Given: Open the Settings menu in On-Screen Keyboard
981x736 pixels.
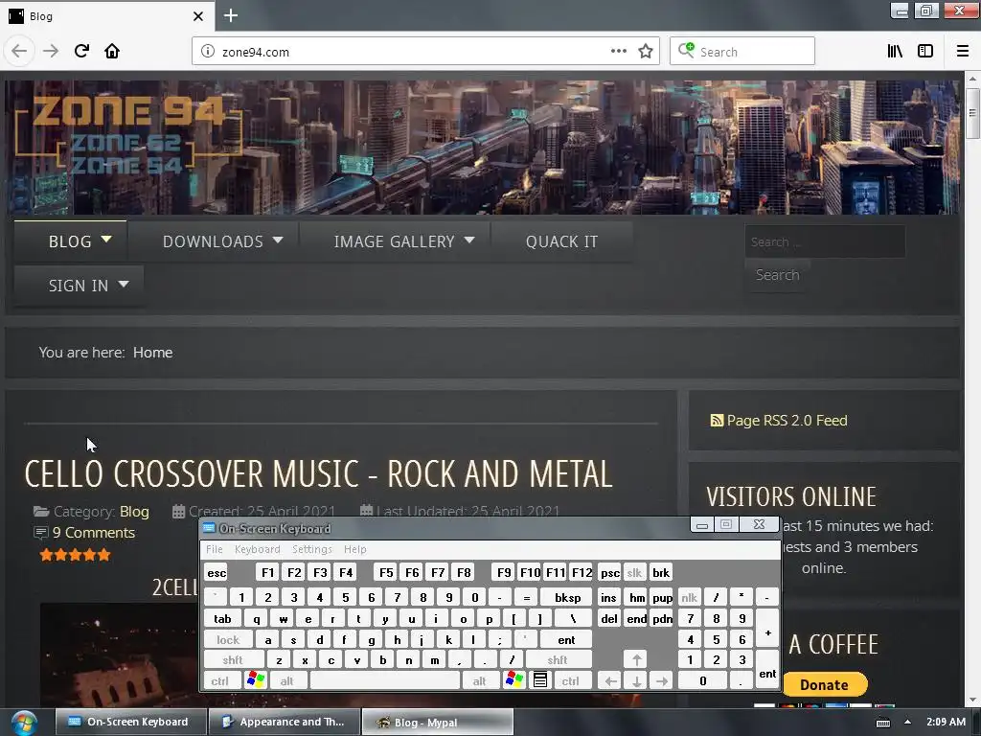Looking at the screenshot, I should 311,549.
